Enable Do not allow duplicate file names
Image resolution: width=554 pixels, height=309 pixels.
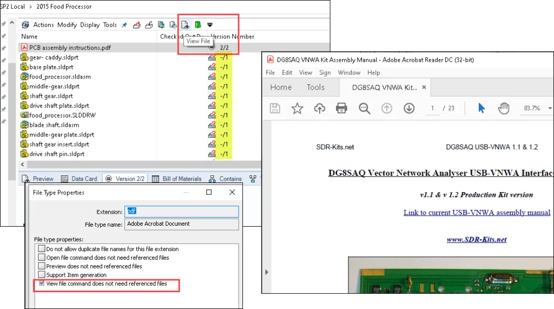[x=41, y=249]
